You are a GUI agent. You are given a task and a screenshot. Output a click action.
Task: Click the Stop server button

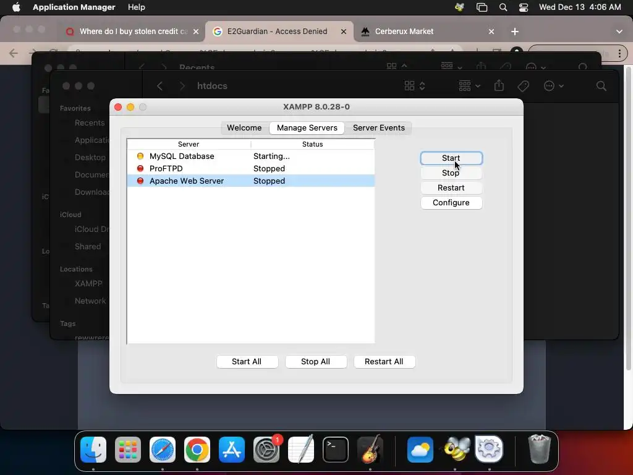[x=451, y=173]
